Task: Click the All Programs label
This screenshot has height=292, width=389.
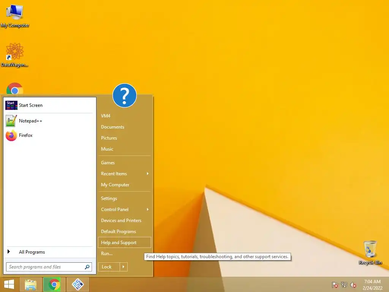Action: coord(32,252)
